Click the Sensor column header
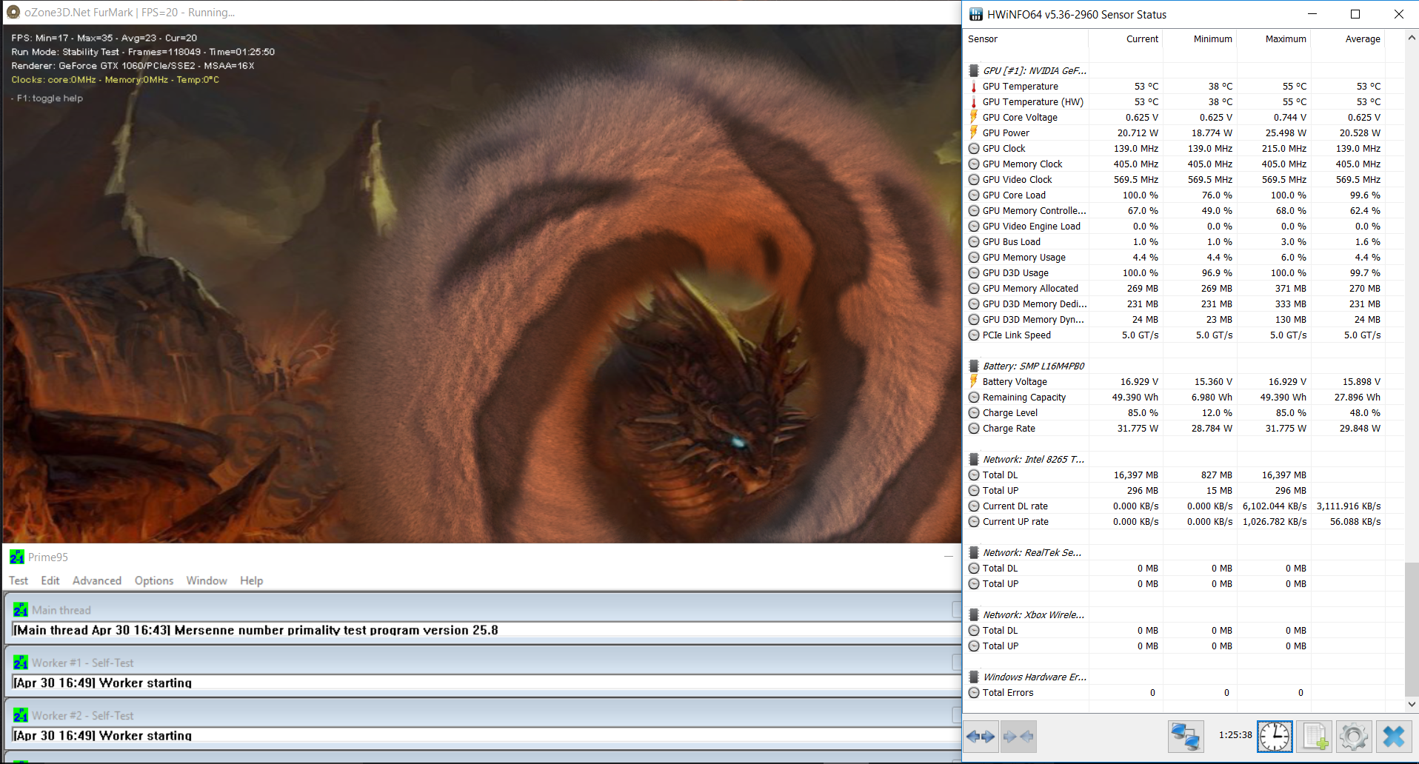The height and width of the screenshot is (764, 1419). pos(1025,39)
